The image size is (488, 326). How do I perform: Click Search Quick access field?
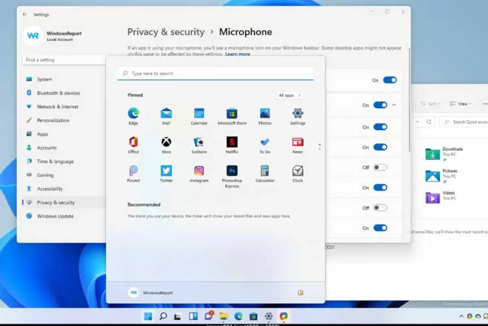[x=465, y=122]
